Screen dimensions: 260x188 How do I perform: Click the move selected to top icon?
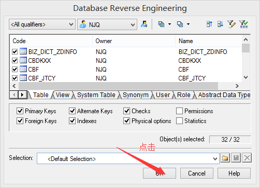(209, 24)
